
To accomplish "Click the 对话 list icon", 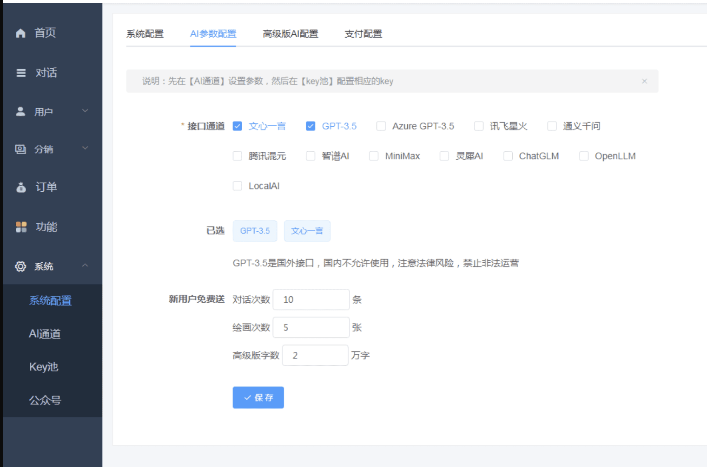I will coord(21,73).
